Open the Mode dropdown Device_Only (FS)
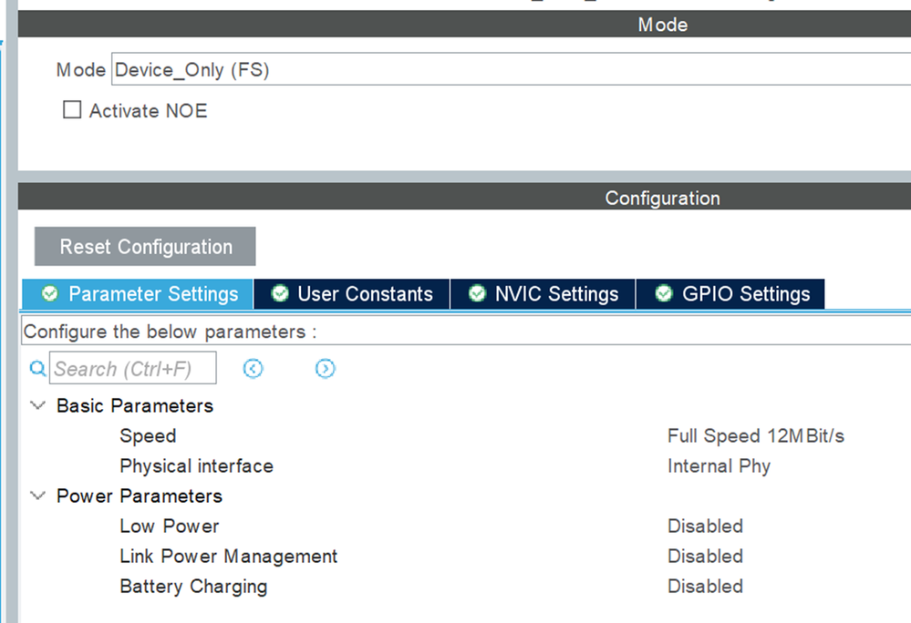The width and height of the screenshot is (911, 623). (x=511, y=69)
